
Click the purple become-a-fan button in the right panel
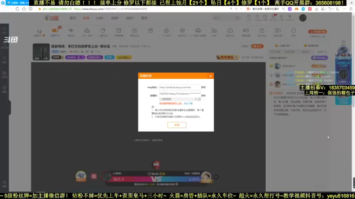pyautogui.click(x=319, y=58)
